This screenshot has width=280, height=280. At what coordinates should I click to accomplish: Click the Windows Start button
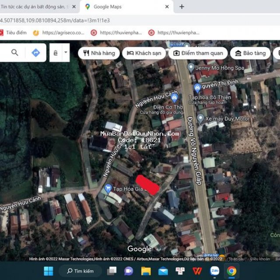point(49,271)
